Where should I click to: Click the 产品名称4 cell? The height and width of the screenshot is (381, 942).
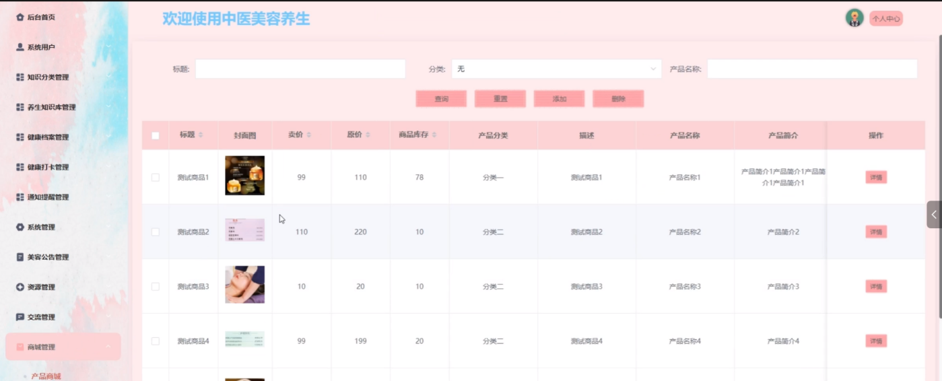coord(685,341)
